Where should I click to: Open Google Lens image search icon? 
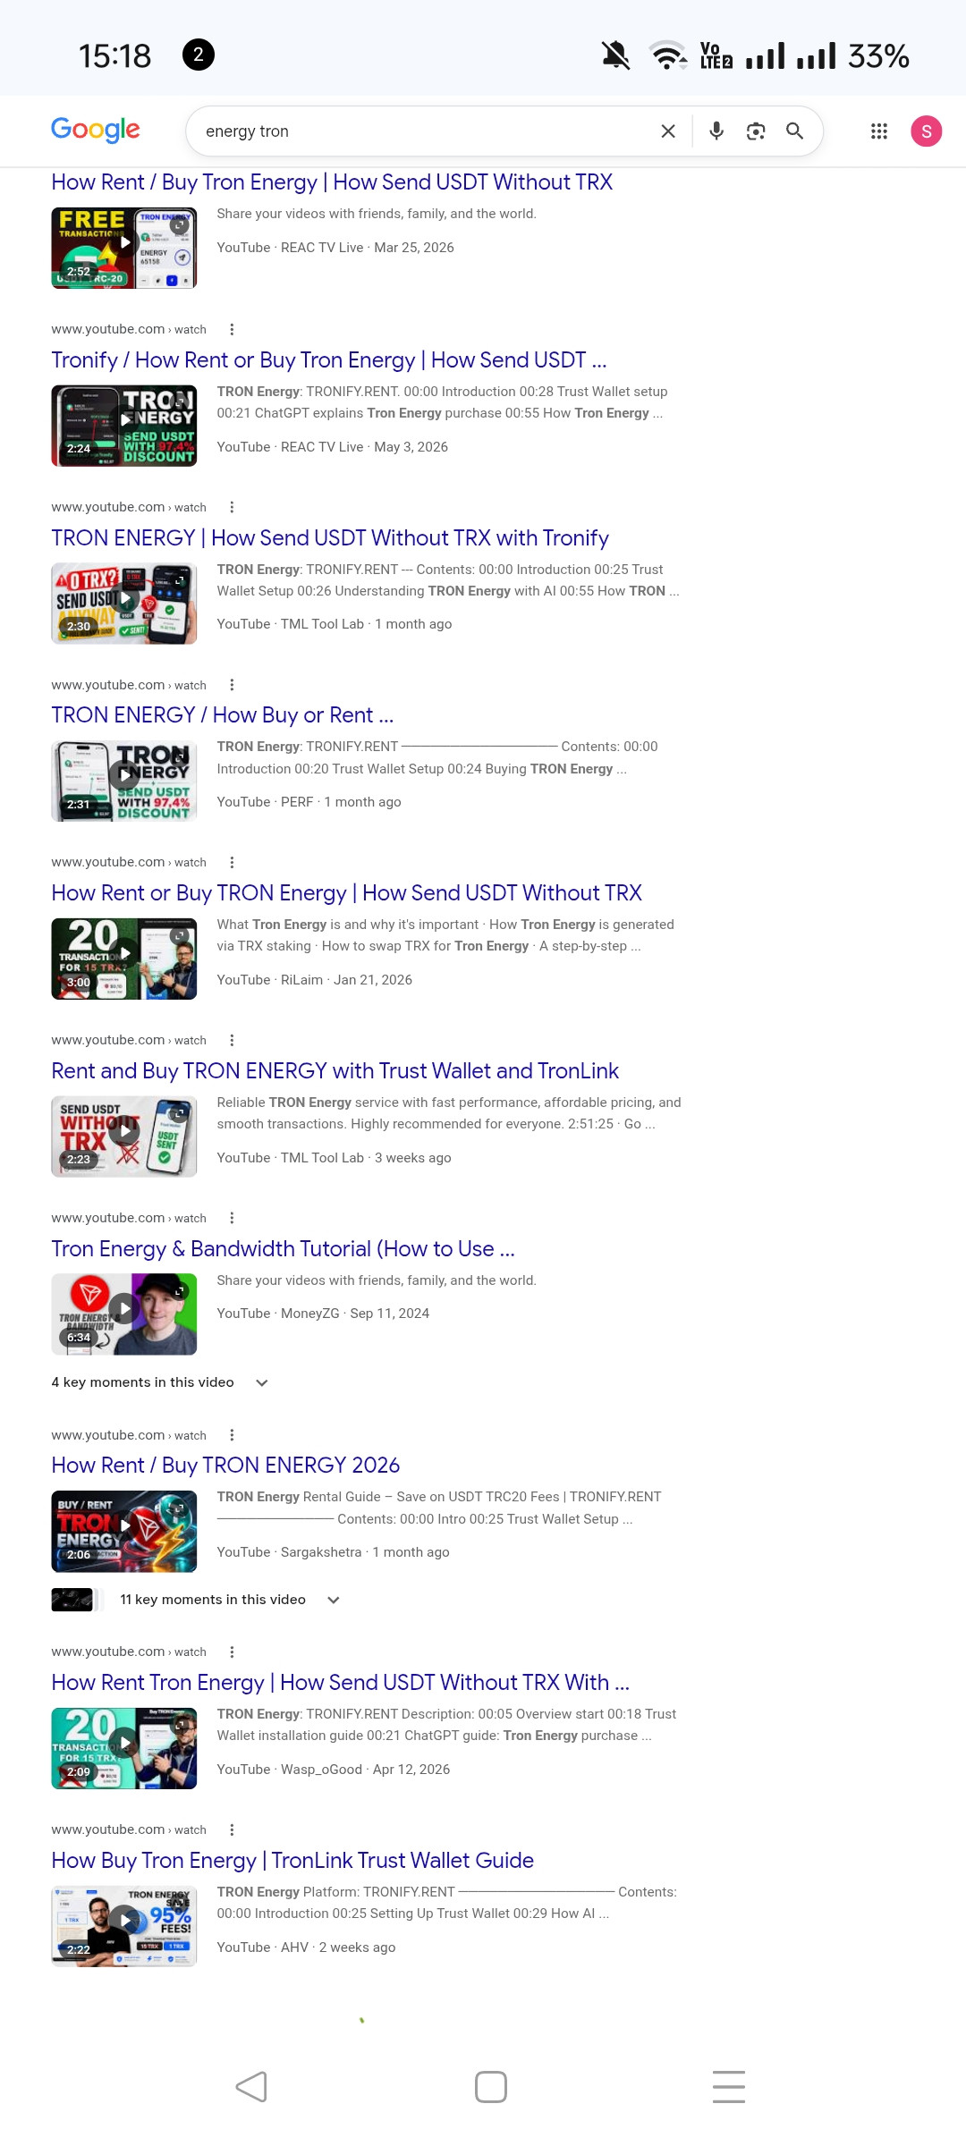point(756,131)
